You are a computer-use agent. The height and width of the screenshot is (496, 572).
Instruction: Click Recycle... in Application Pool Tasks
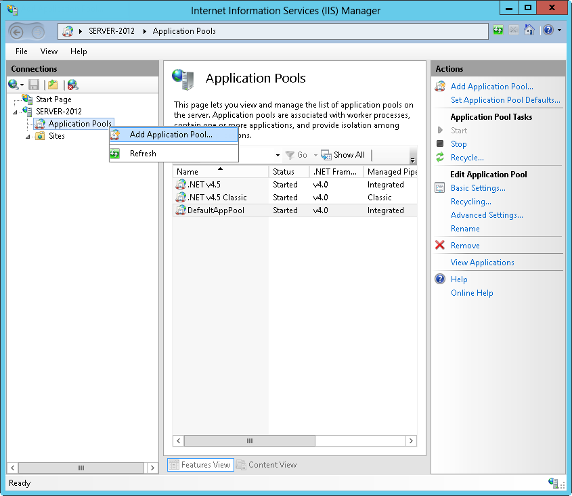(x=467, y=158)
